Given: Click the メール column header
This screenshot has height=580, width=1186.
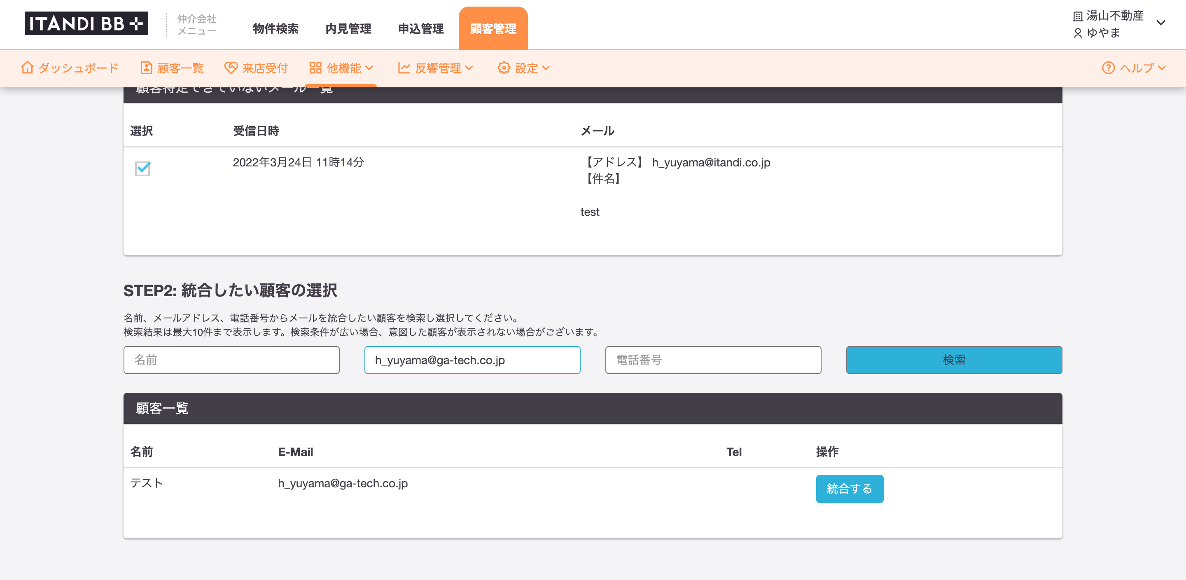Looking at the screenshot, I should pyautogui.click(x=597, y=131).
